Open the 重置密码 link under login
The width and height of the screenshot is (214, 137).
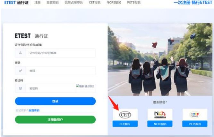34,110
